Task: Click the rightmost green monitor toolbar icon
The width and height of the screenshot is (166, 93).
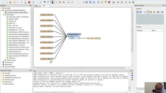Action: (x=133, y=2)
